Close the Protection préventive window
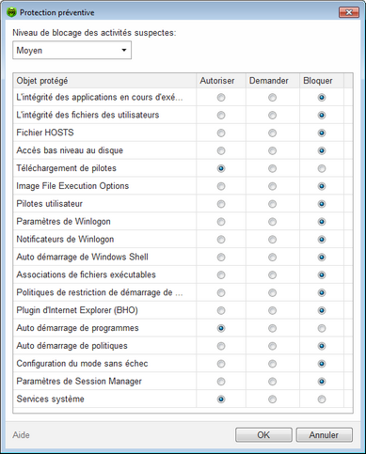This screenshot has height=454, width=366. 349,12
